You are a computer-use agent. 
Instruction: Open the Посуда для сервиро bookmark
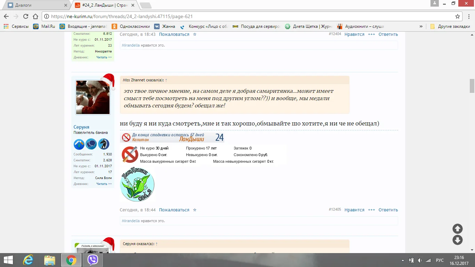point(256,26)
